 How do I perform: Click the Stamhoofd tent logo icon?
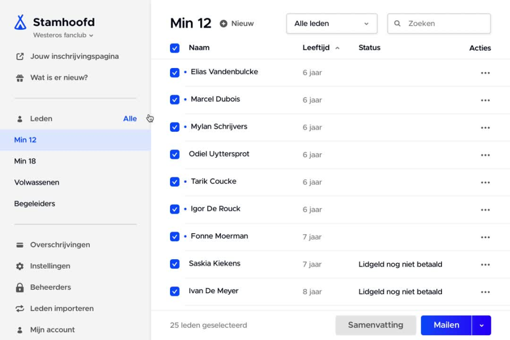20,22
